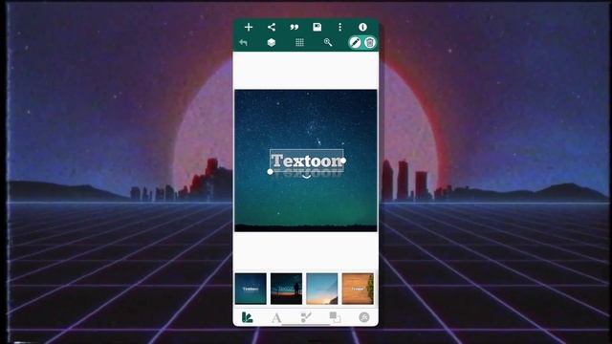Viewport: 612px width, 344px height.
Task: Choose the blue-orange sky template thumbnail
Action: click(322, 289)
